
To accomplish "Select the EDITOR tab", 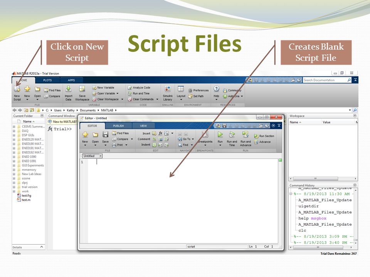I will (x=92, y=126).
